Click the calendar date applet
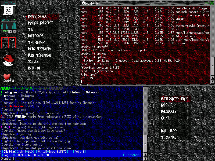This screenshot has width=215, height=161. point(8,10)
